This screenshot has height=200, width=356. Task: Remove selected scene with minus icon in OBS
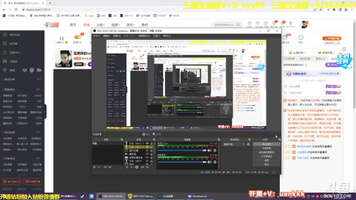tap(99, 167)
